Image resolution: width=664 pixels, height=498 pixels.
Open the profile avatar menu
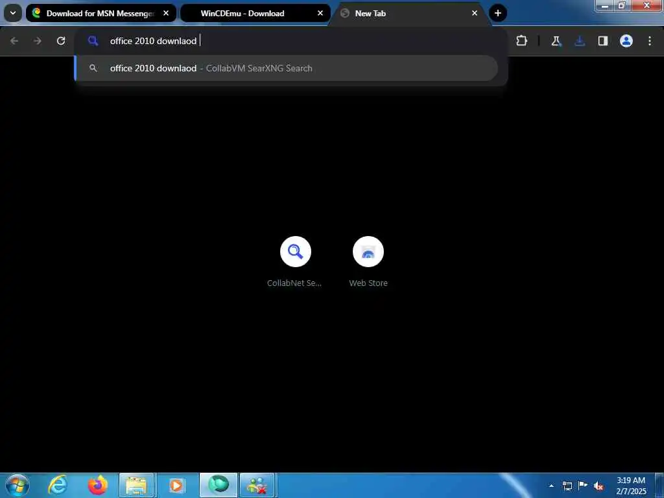pyautogui.click(x=626, y=41)
